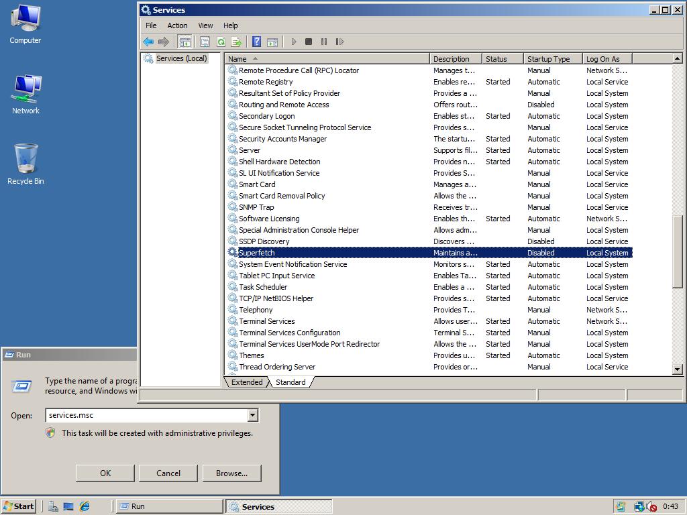Select the SNMP Trap service
The width and height of the screenshot is (687, 515).
[429, 207]
